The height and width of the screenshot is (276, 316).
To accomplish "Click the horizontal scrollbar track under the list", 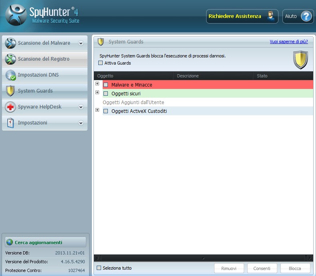I will click(203, 258).
